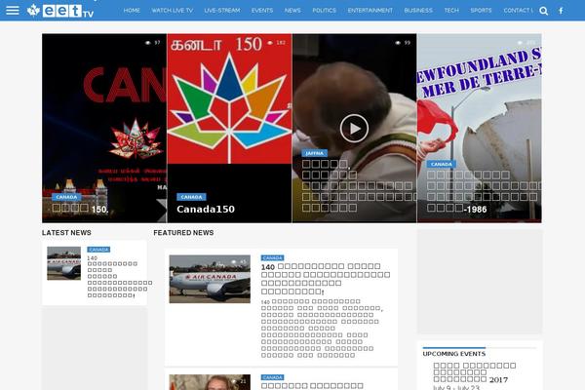Viewport: 585px width, 390px height.
Task: Open the hamburger menu icon
Action: click(x=13, y=10)
